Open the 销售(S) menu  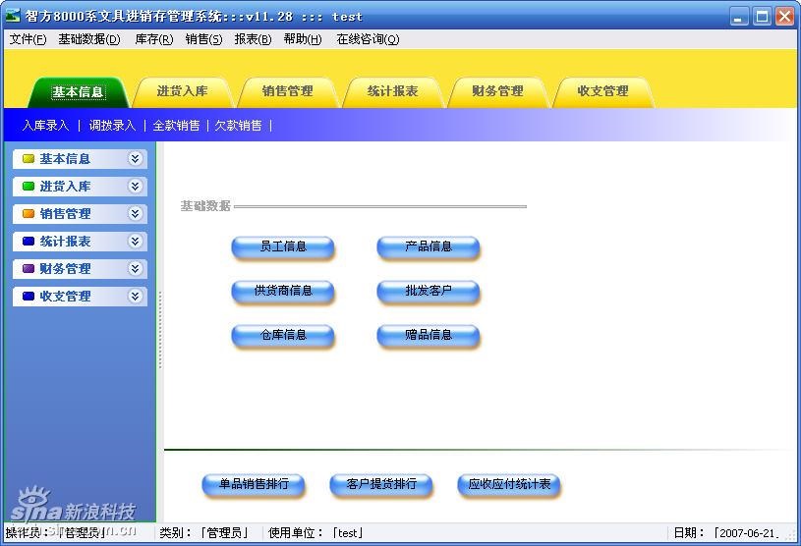point(203,39)
